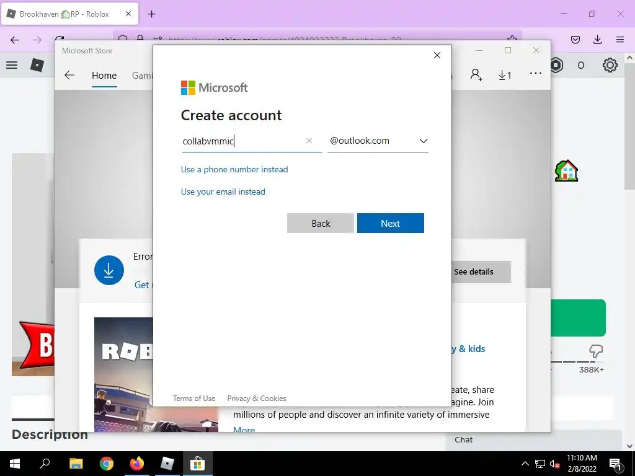Open Privacy & Cookies link
635x476 pixels.
click(257, 399)
